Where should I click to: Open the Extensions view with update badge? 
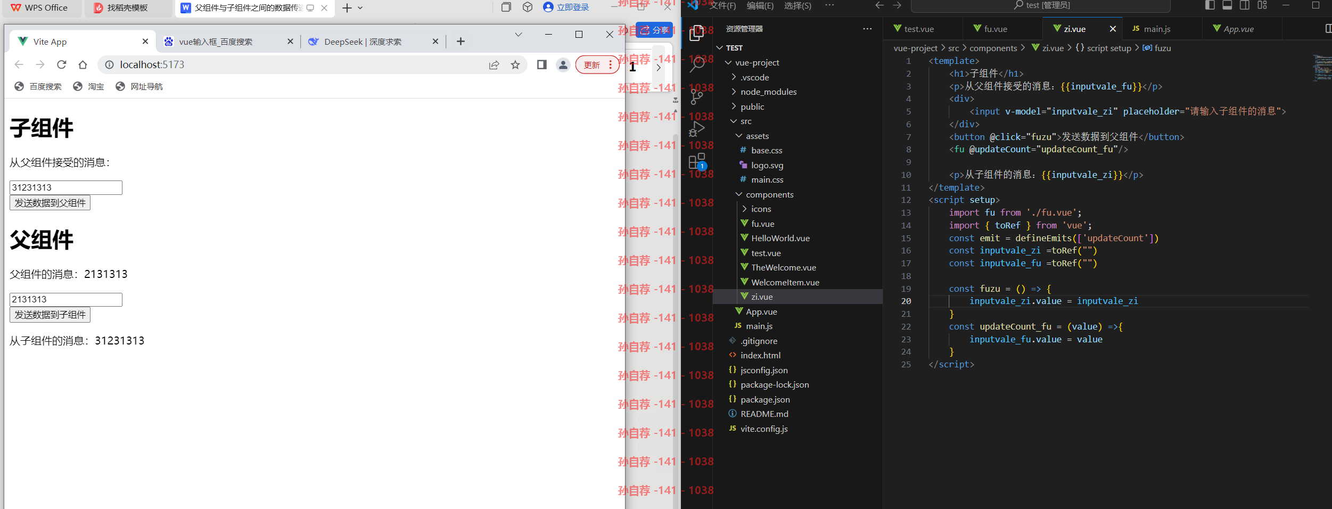pos(697,161)
